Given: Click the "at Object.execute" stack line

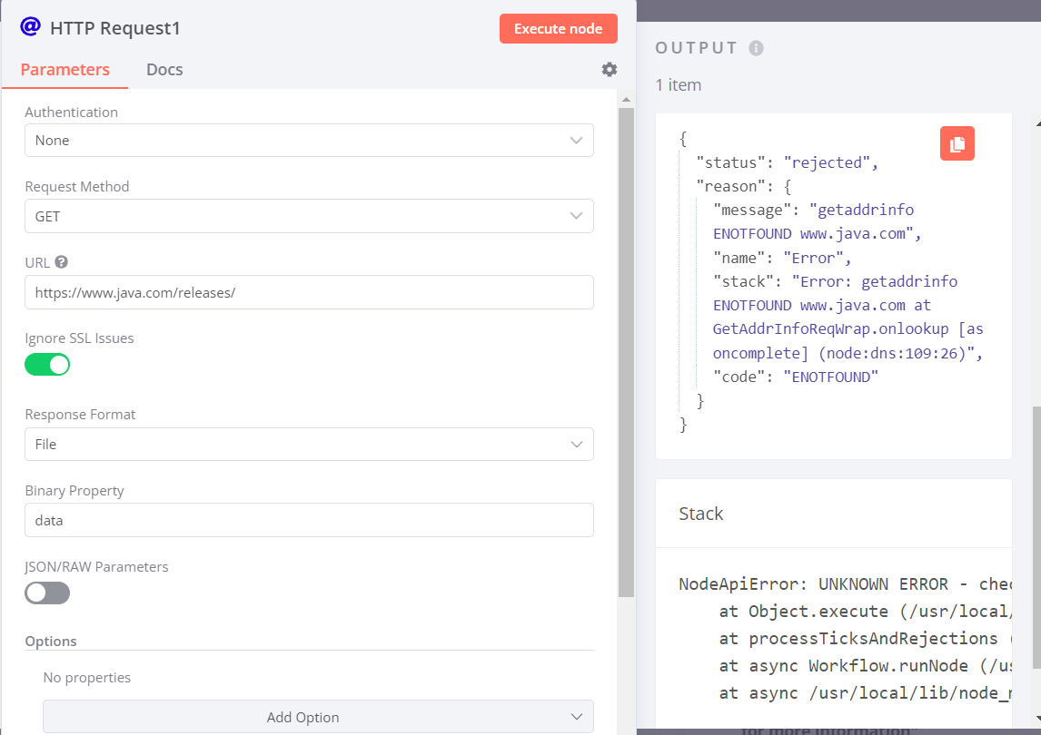Looking at the screenshot, I should pyautogui.click(x=865, y=611).
